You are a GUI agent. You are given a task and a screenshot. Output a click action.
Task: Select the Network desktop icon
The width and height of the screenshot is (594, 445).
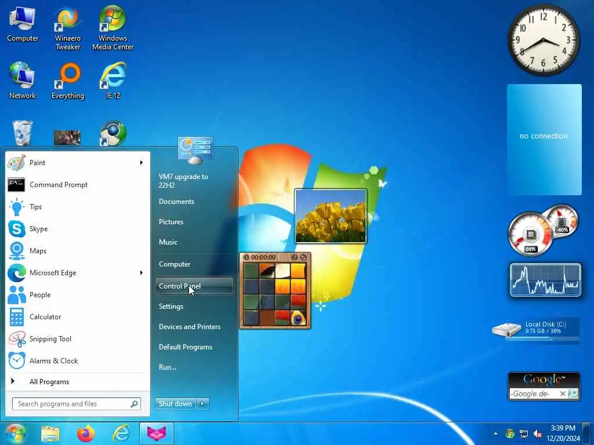[23, 81]
